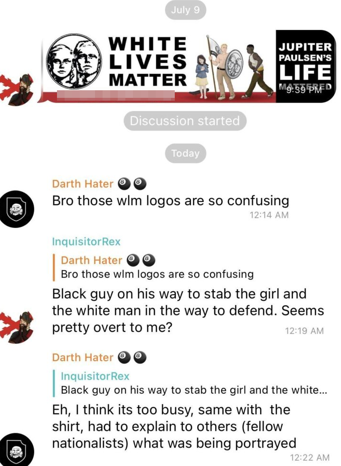This screenshot has width=341, height=466.
Task: Open Darth Hater's avatar beside 12:14 message
Action: click(x=16, y=209)
